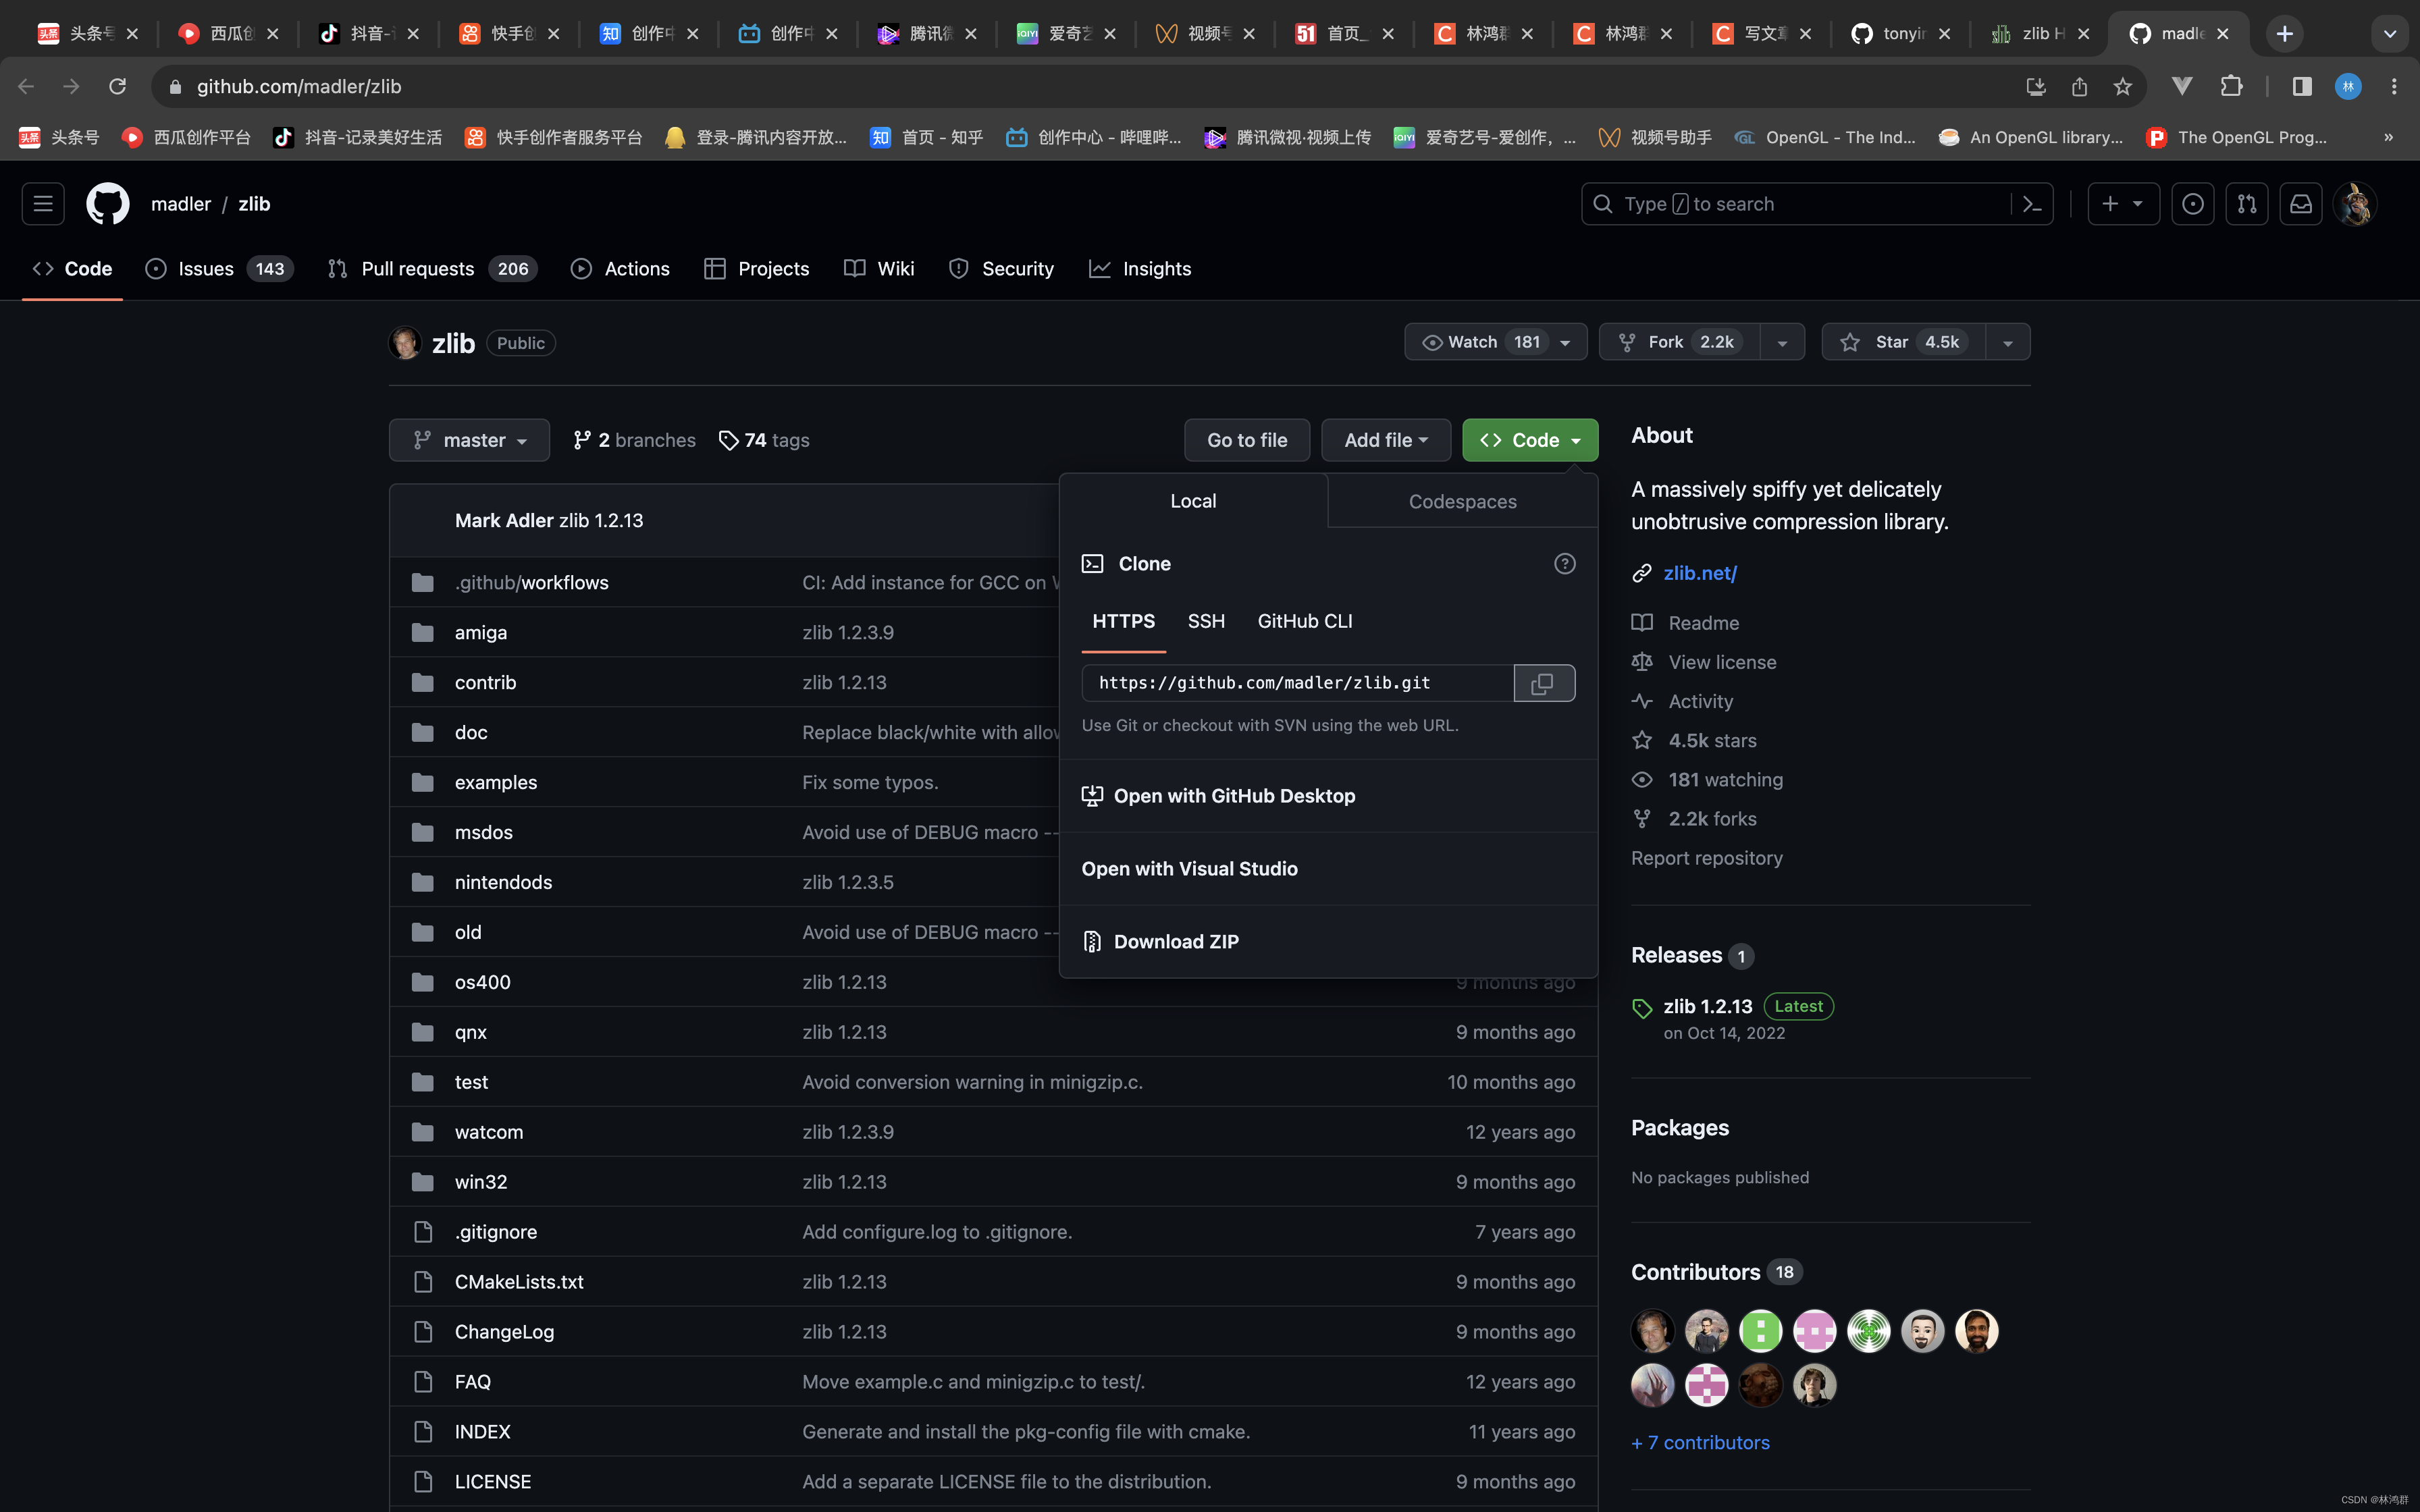
Task: Open the Chrome three-dot menu
Action: [x=2394, y=87]
